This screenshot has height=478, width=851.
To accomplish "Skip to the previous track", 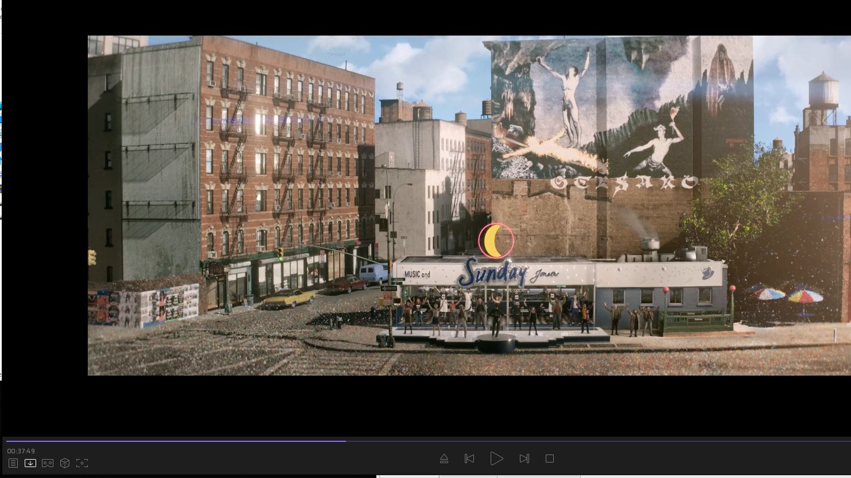I will [469, 459].
